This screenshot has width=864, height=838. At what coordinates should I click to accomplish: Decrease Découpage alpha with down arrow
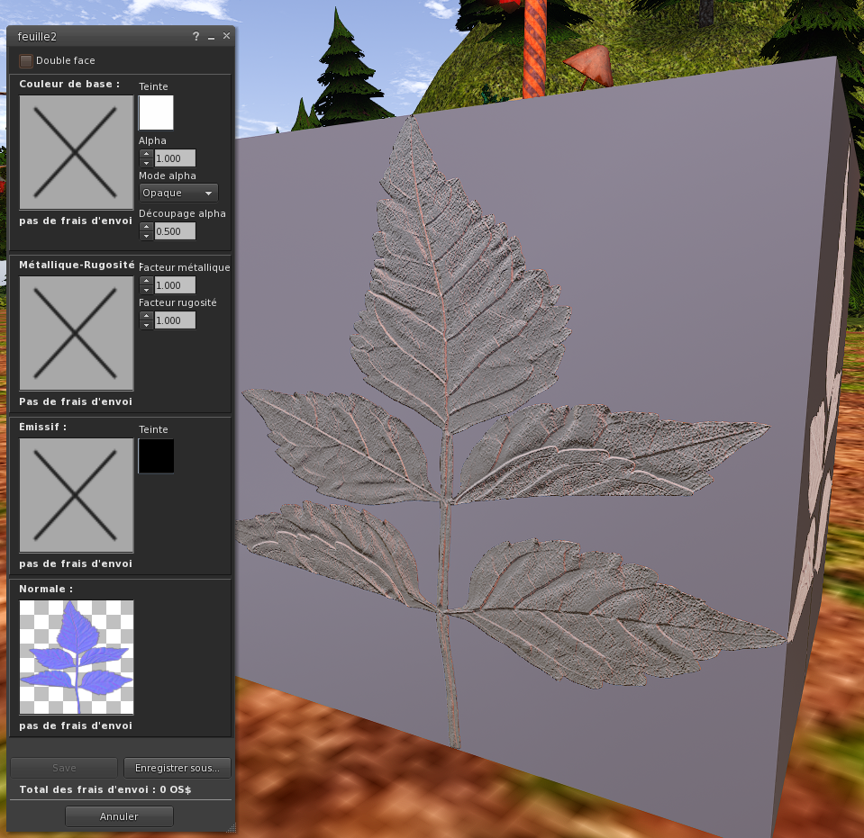pyautogui.click(x=146, y=236)
